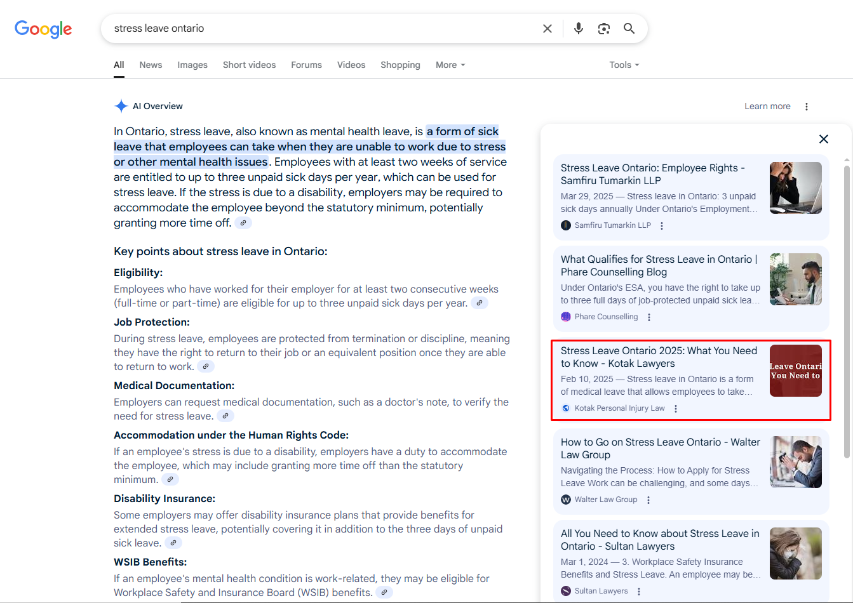Image resolution: width=853 pixels, height=603 pixels.
Task: Open more options for Samfiru Tumarkin result
Action: pos(662,226)
